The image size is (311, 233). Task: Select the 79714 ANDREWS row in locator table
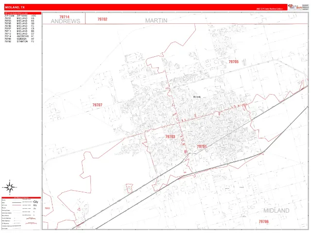[x=19, y=36]
